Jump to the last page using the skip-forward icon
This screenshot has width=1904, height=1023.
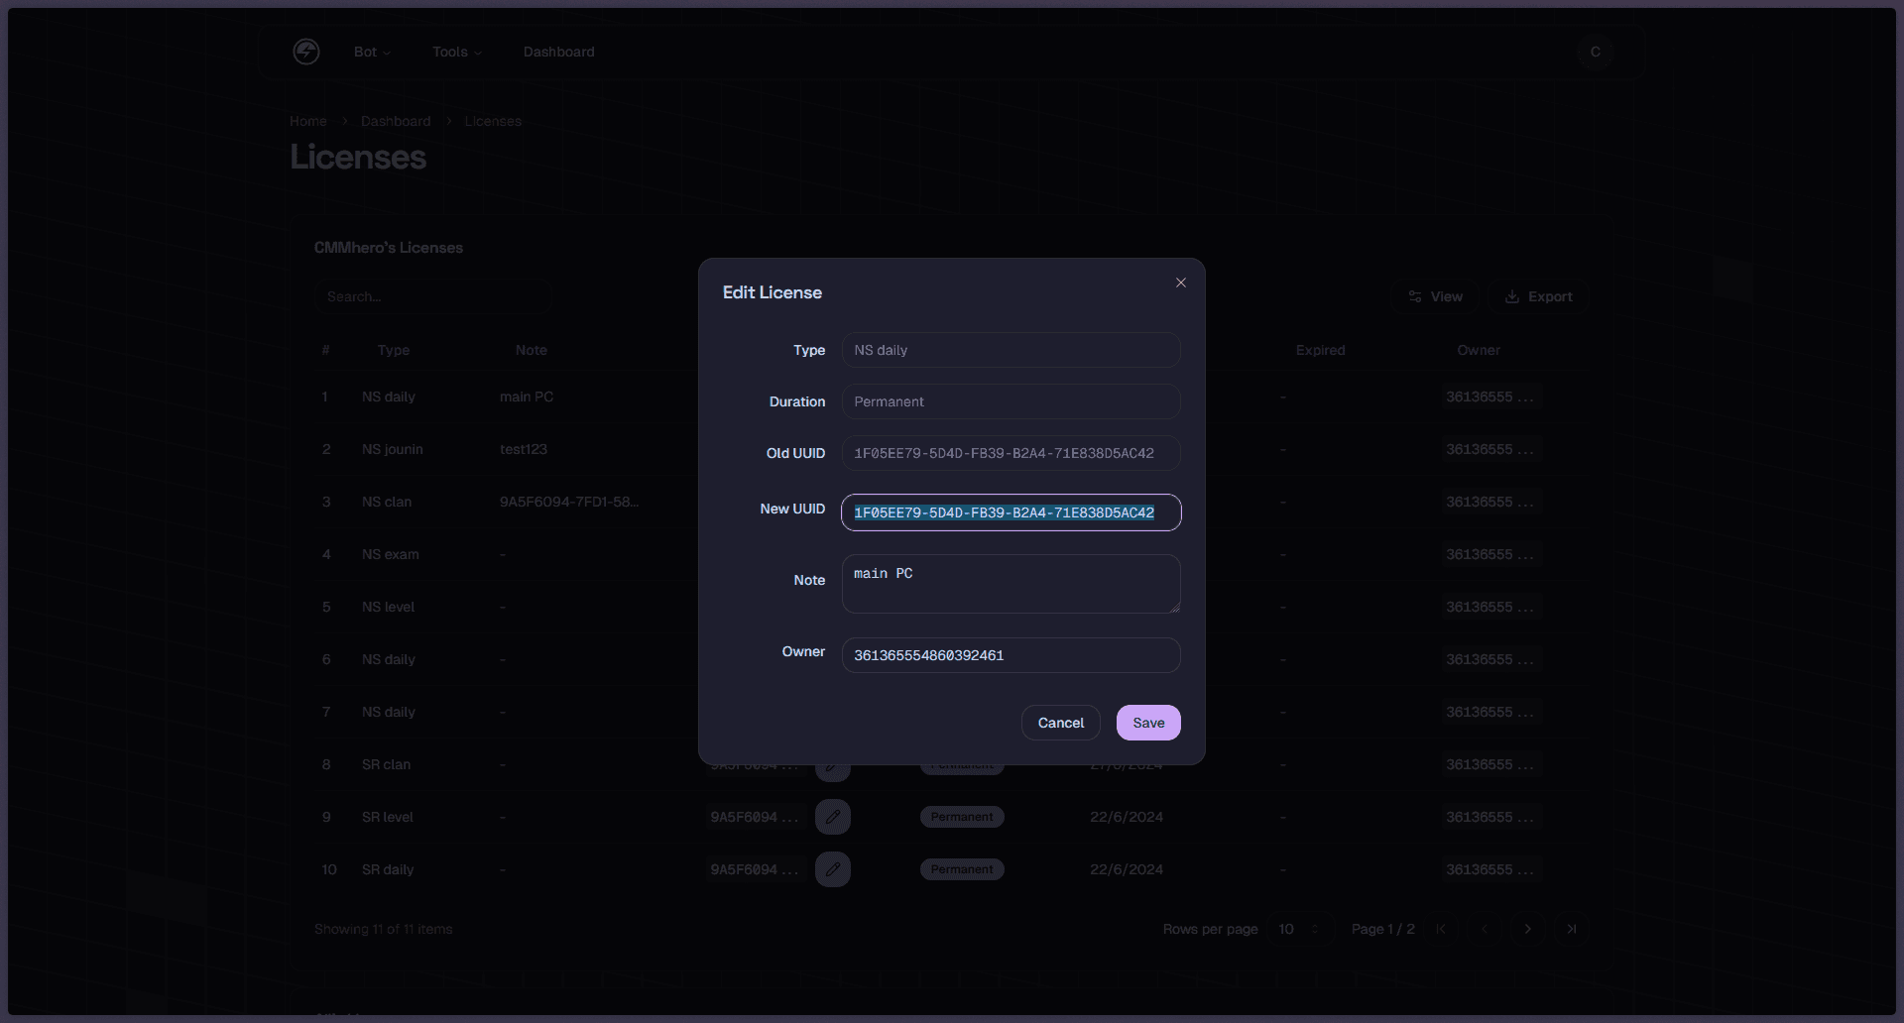click(x=1572, y=929)
